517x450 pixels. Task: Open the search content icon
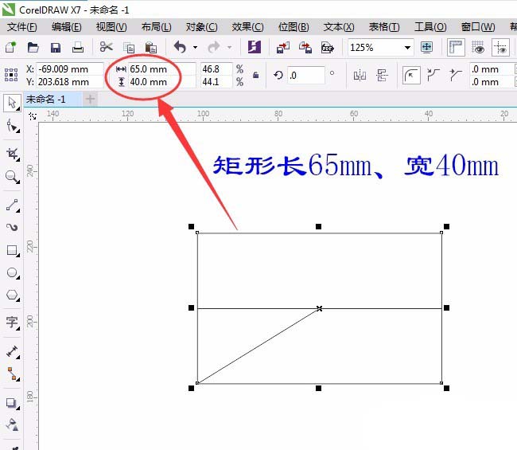pos(255,47)
